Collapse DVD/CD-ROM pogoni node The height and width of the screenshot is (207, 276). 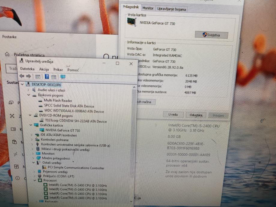click(x=30, y=115)
